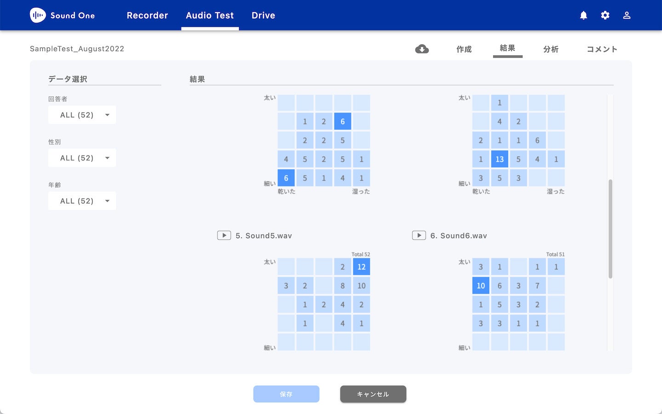The image size is (662, 414).
Task: Click the waveform logo mark in the header
Action: [x=37, y=15]
